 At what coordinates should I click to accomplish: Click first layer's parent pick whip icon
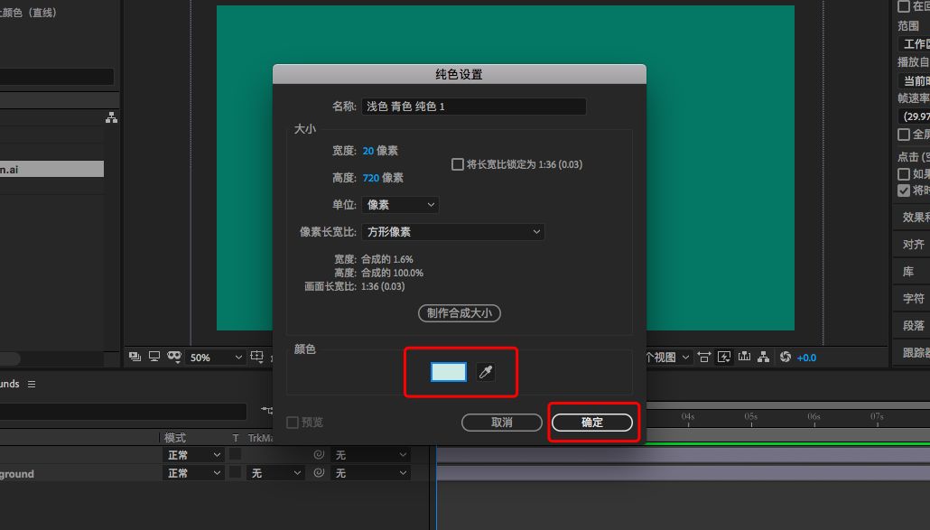[319, 454]
